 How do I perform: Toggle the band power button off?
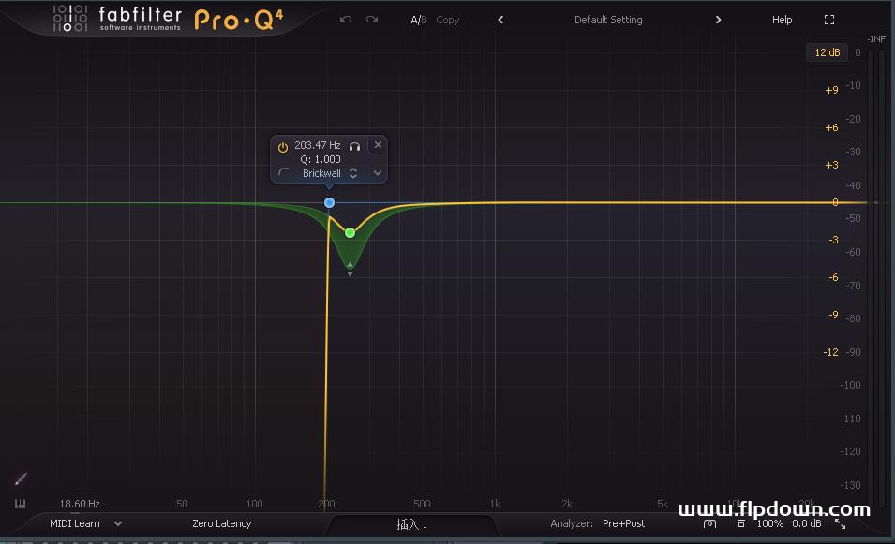(283, 146)
